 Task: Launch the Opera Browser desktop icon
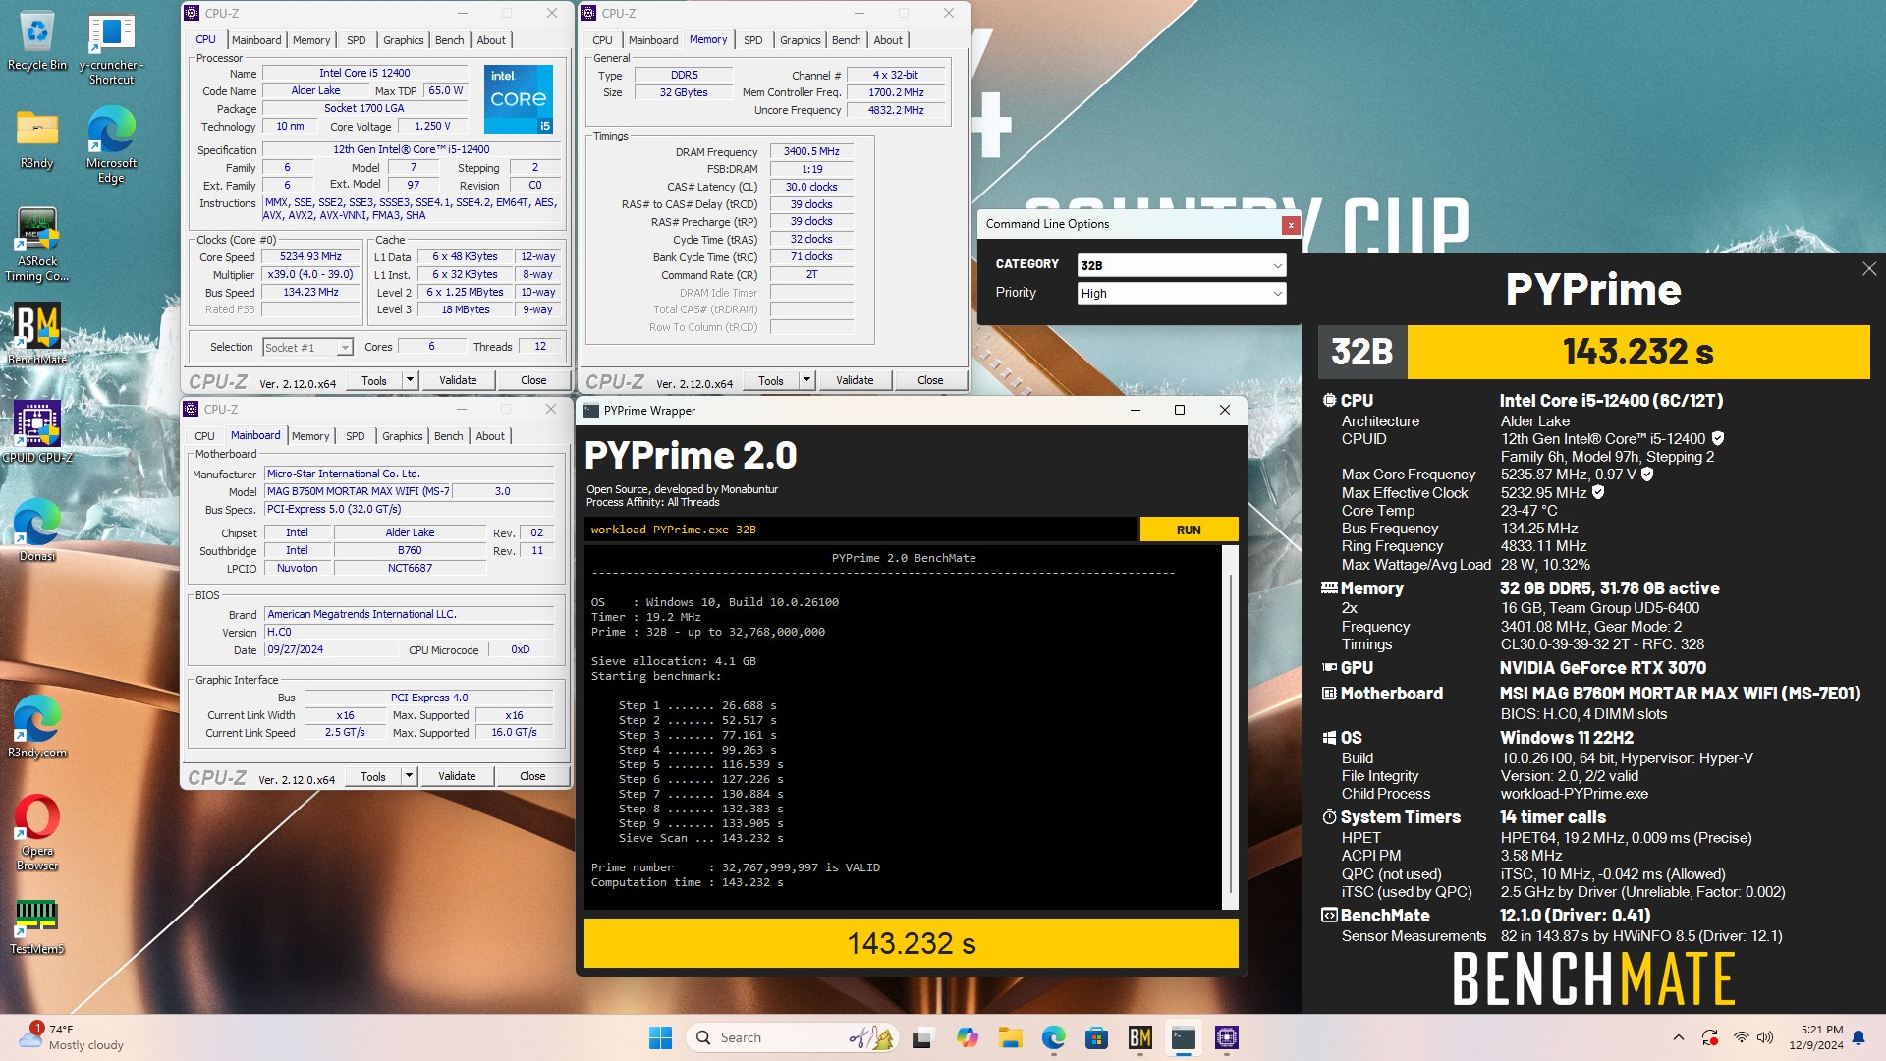37,833
